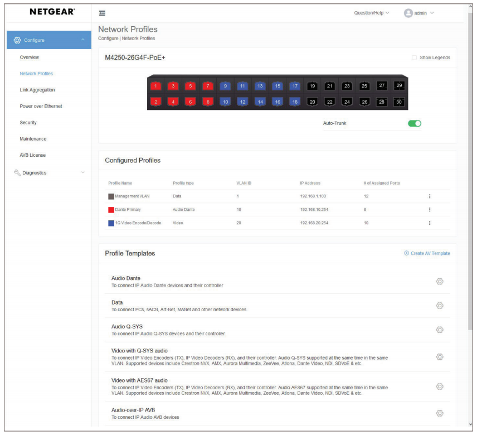The height and width of the screenshot is (435, 477).
Task: Open the hamburger menu icon
Action: pos(102,13)
